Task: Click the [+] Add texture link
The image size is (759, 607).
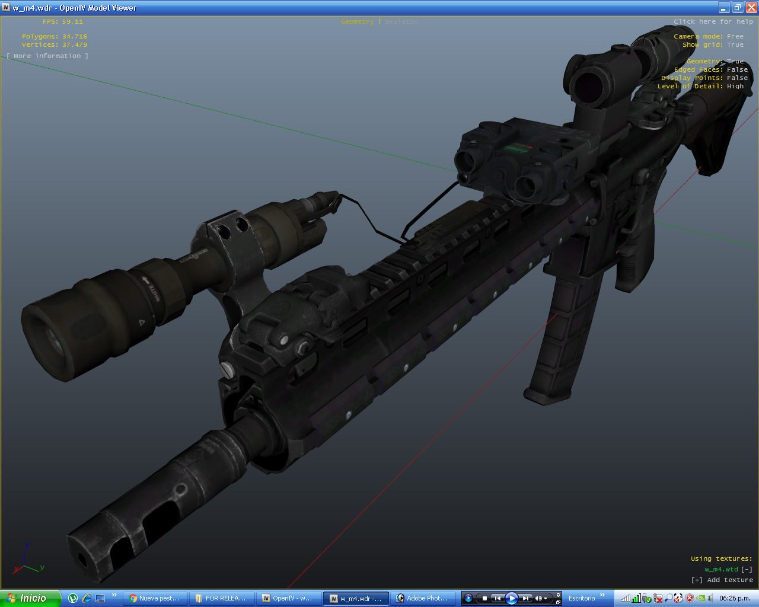Action: pos(722,580)
